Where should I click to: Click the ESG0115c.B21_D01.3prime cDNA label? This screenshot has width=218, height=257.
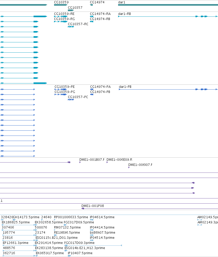(x=57, y=238)
